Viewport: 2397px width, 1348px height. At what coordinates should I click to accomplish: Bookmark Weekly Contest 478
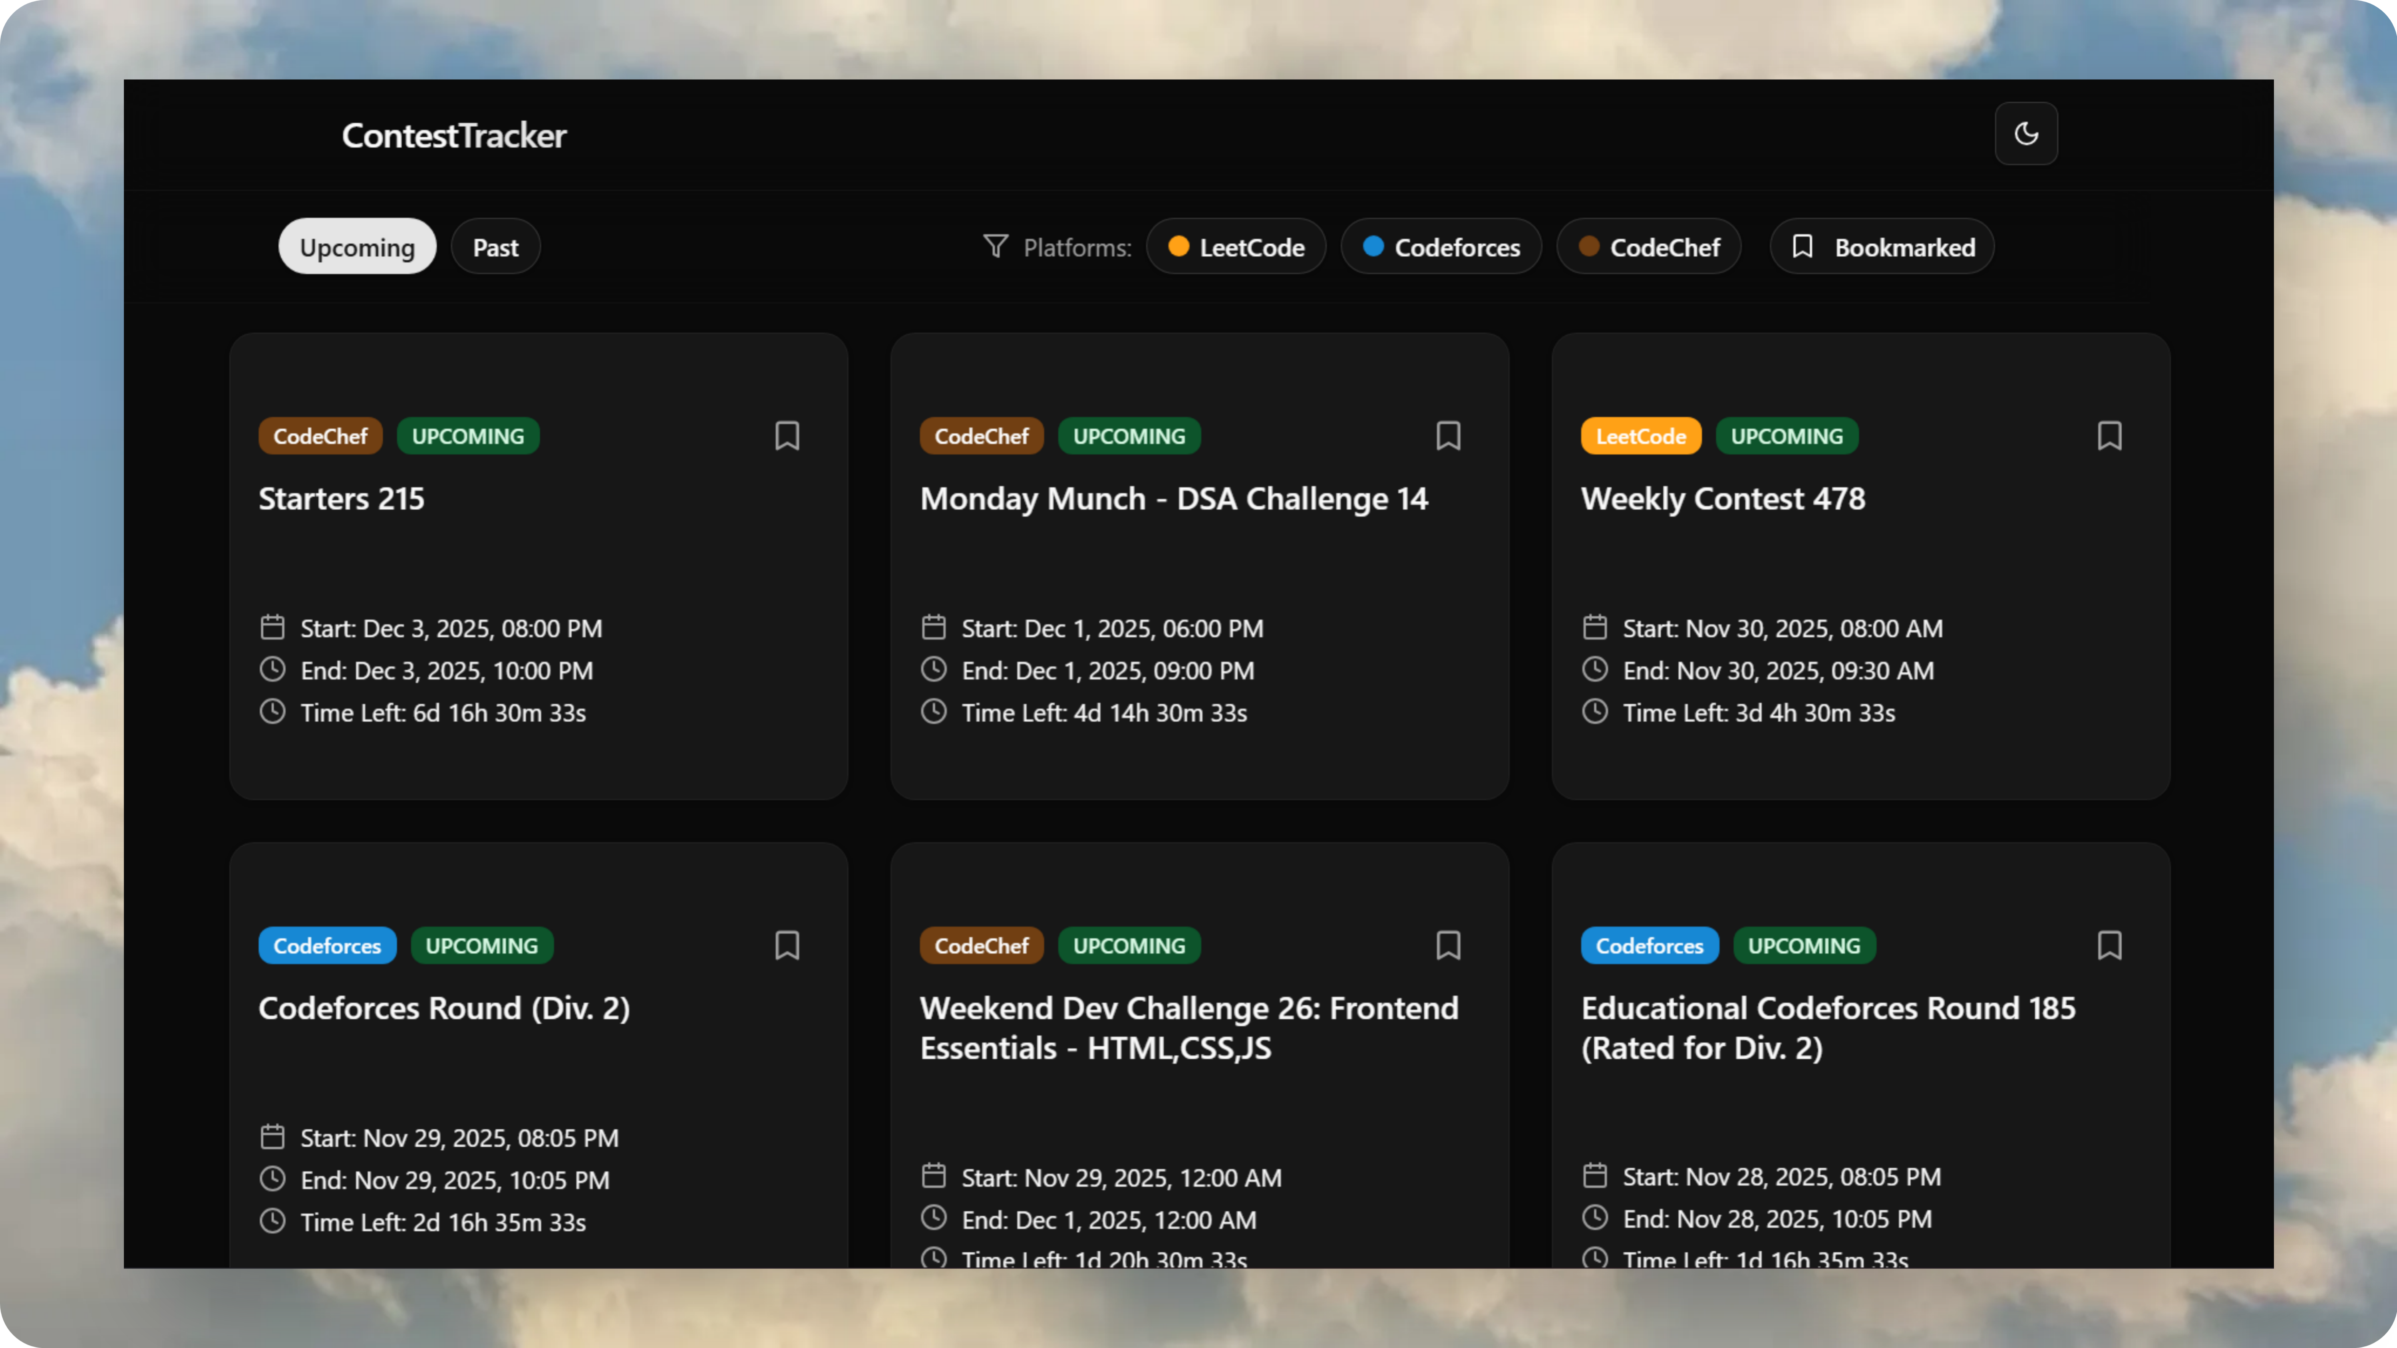pyautogui.click(x=2109, y=435)
